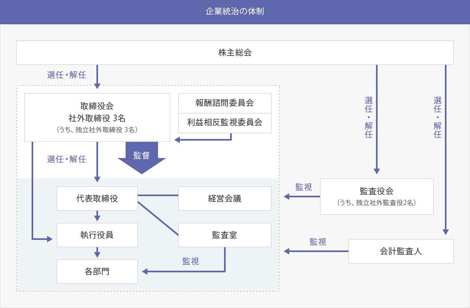Click vertical 選任・解任 label pointing to 会計監査人
This screenshot has width=470, height=308.
tap(438, 117)
